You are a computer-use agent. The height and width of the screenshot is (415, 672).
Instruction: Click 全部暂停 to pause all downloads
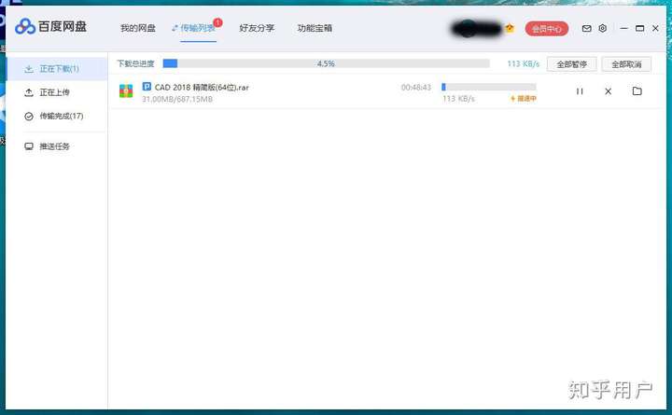[571, 64]
